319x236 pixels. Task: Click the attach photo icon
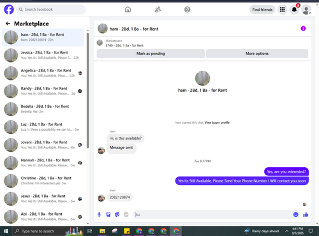pos(108,215)
